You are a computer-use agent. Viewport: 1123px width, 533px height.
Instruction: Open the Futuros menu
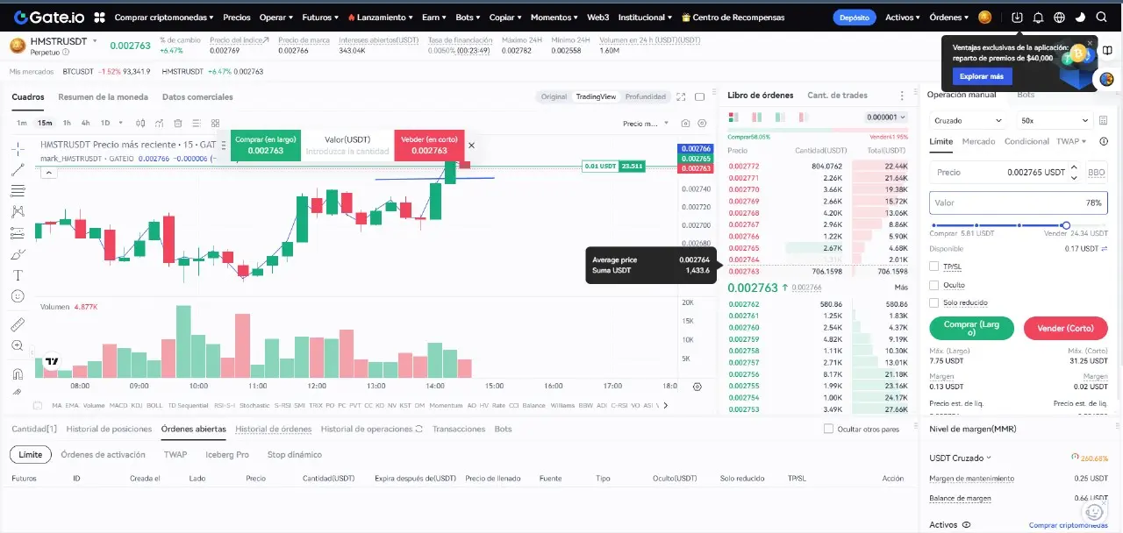pos(320,17)
